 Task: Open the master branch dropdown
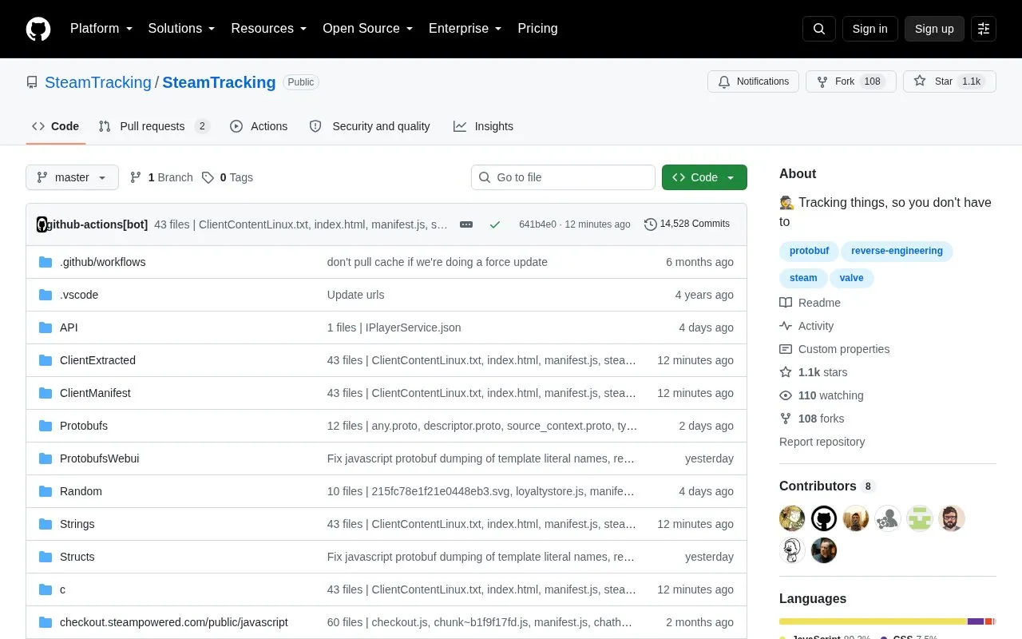click(72, 177)
